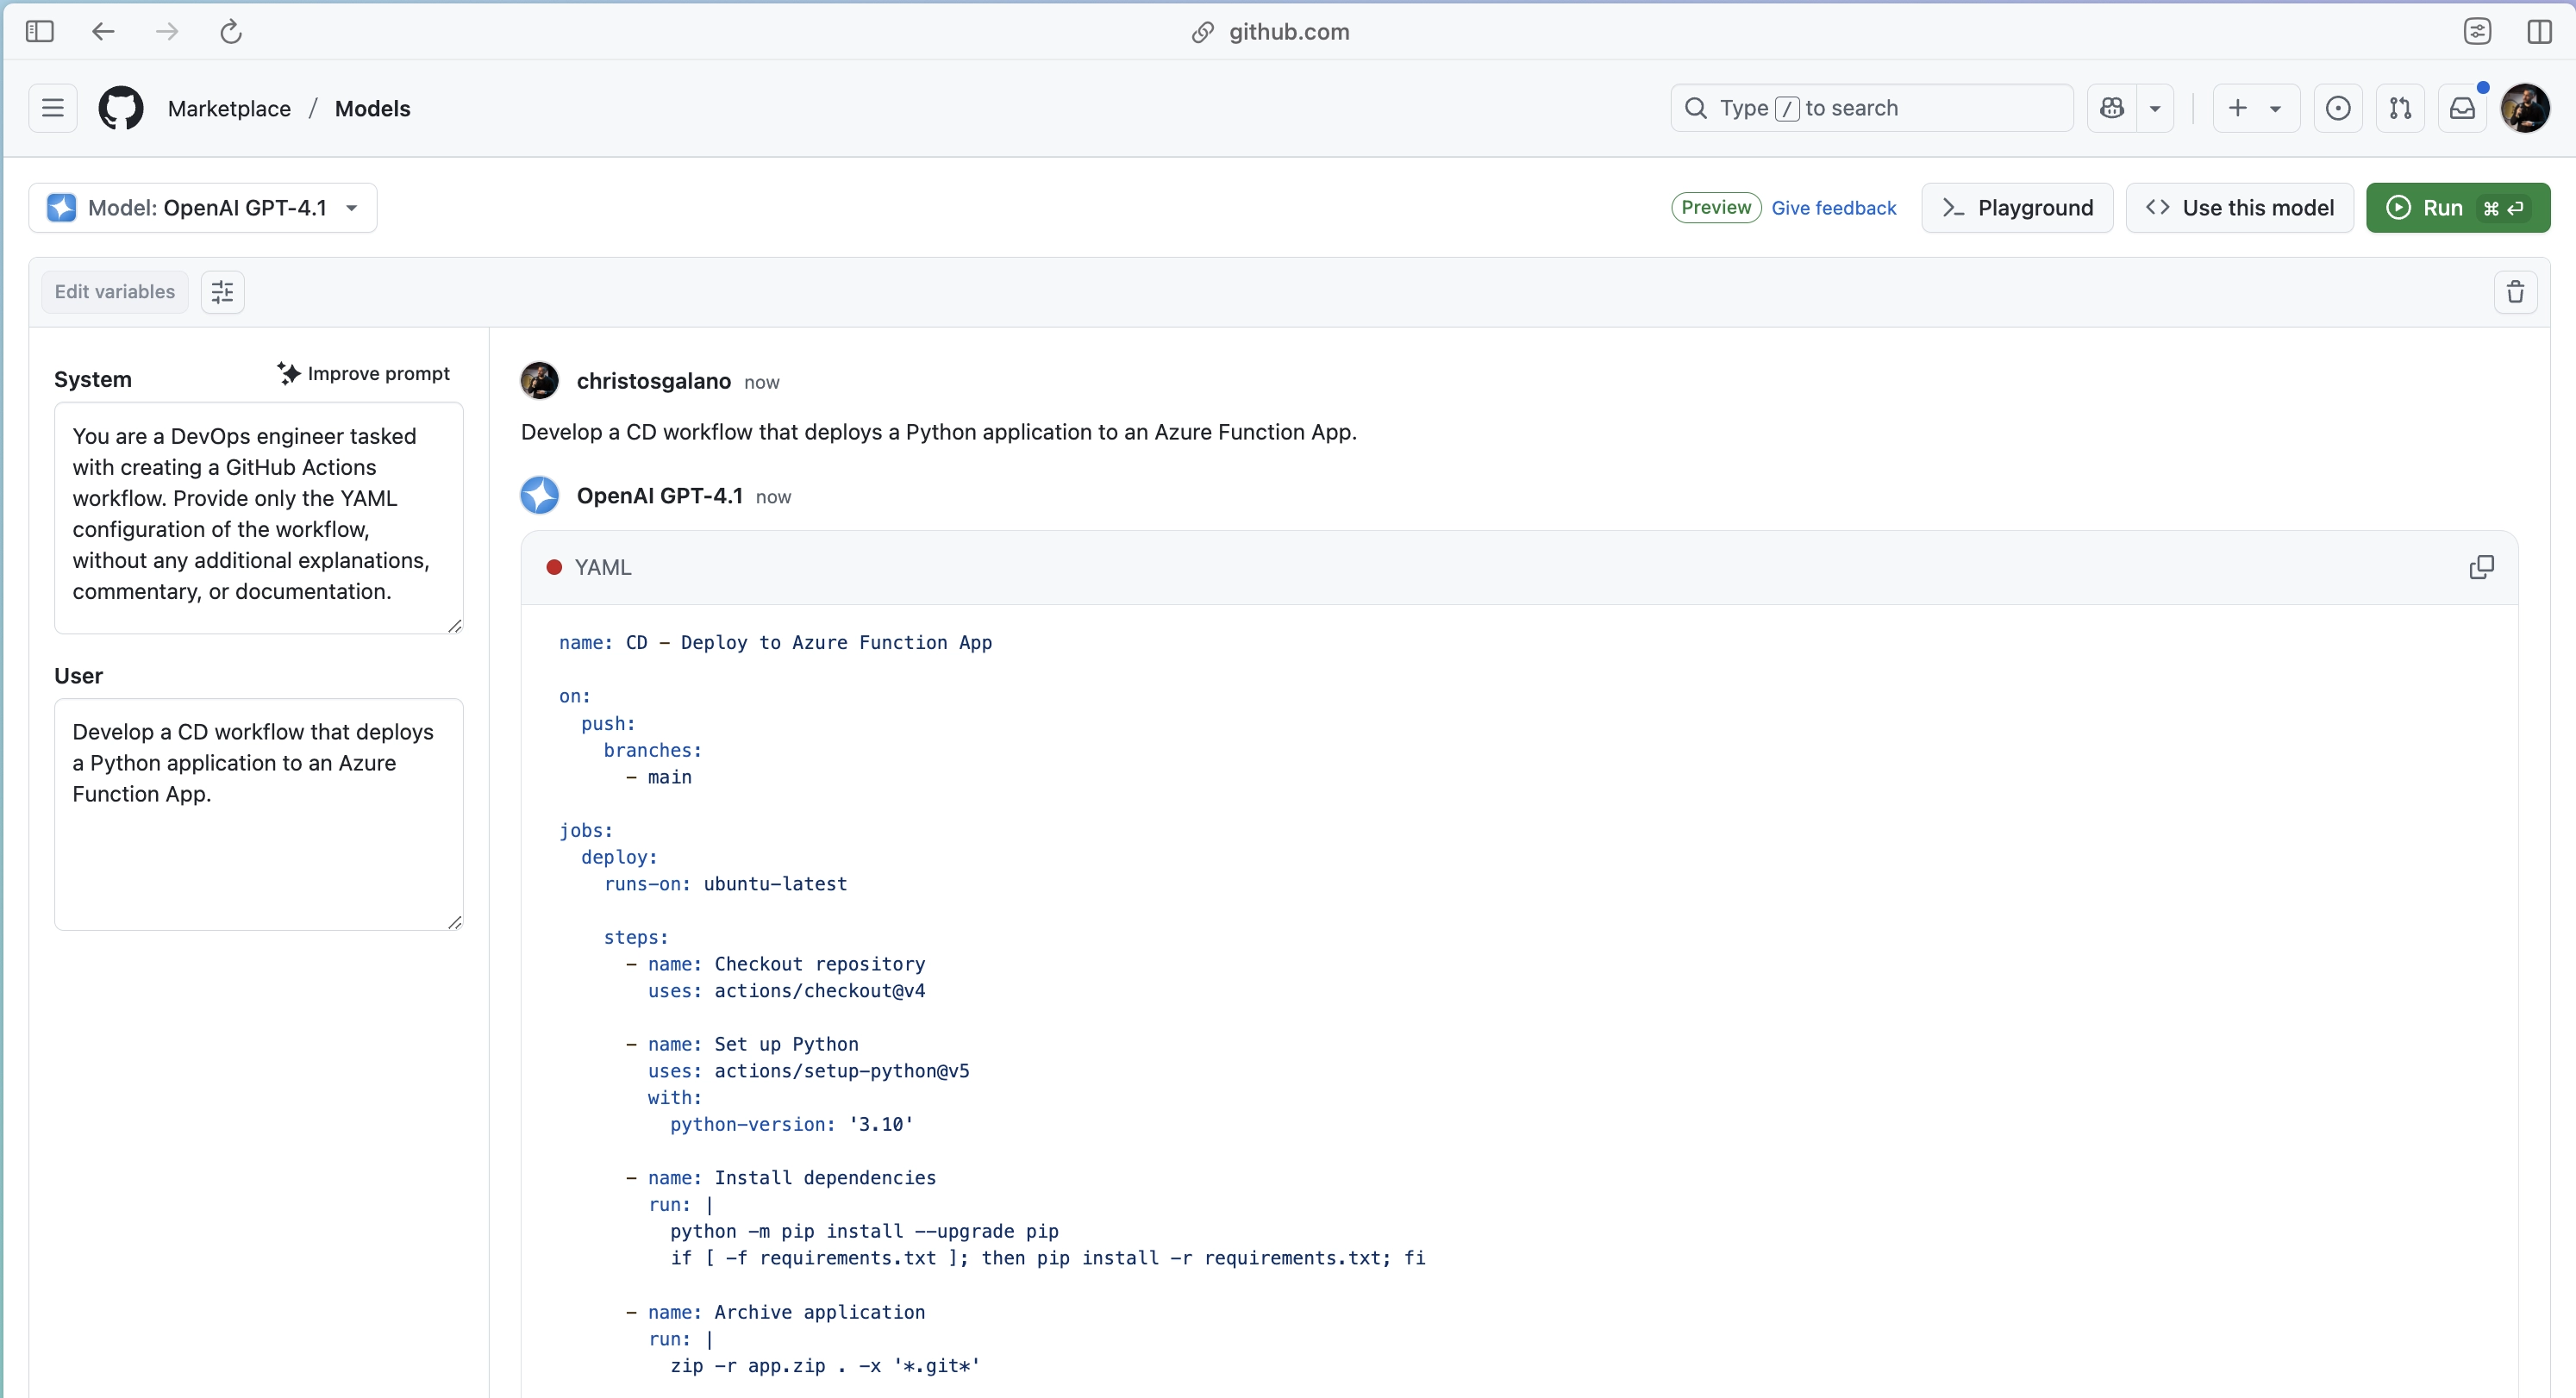Open the create new plus menu
The image size is (2576, 1398).
pyautogui.click(x=2255, y=108)
